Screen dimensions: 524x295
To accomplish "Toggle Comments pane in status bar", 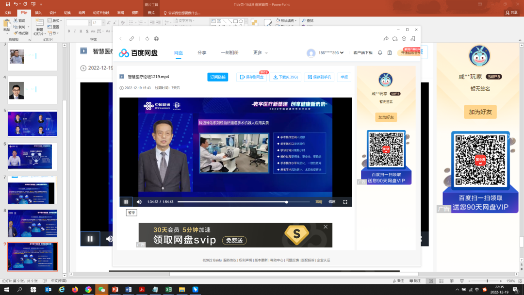I will tap(415, 281).
